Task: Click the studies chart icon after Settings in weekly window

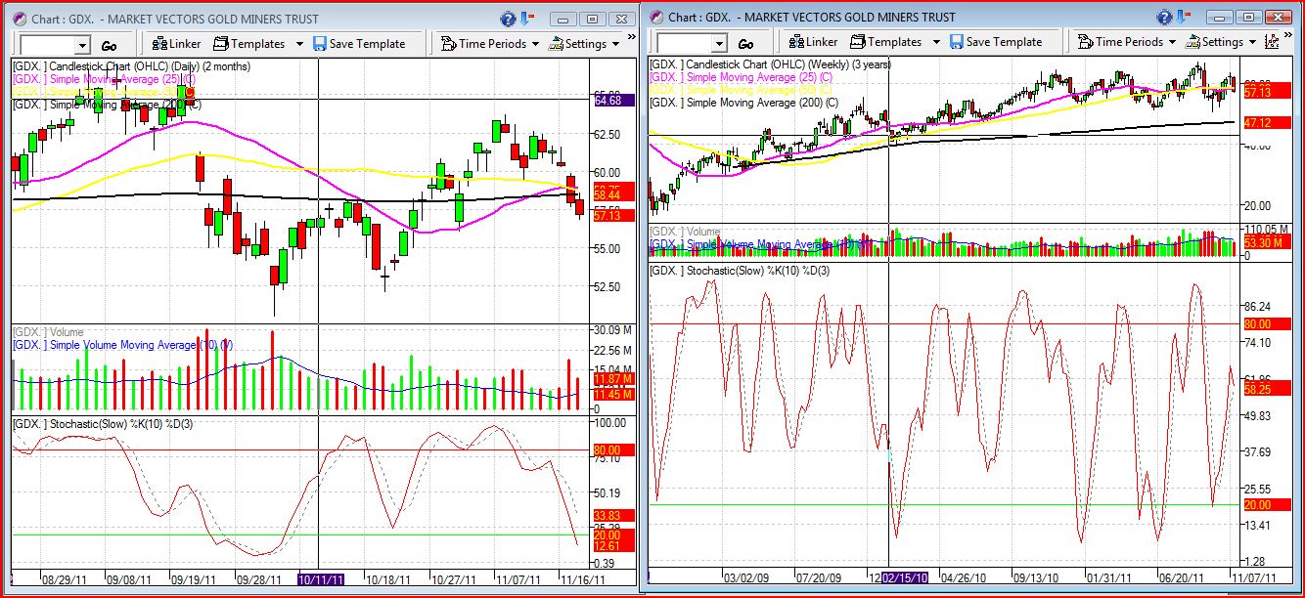Action: [1272, 42]
